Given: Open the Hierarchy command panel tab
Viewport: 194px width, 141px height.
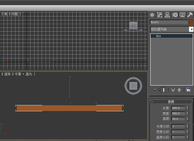Looking at the screenshot, I should click(x=167, y=15).
